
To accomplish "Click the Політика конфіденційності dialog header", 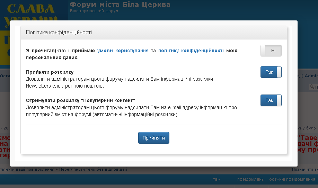I will tap(154, 33).
